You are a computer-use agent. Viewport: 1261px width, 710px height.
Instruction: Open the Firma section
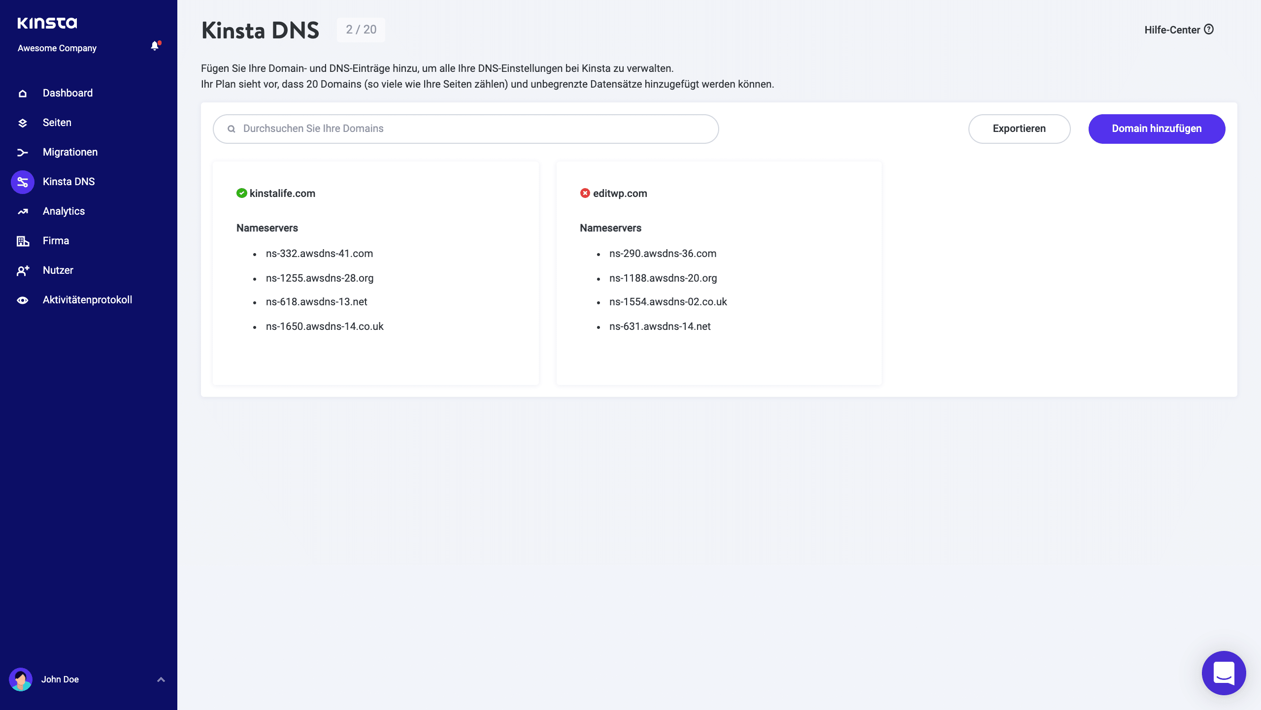pyautogui.click(x=56, y=240)
